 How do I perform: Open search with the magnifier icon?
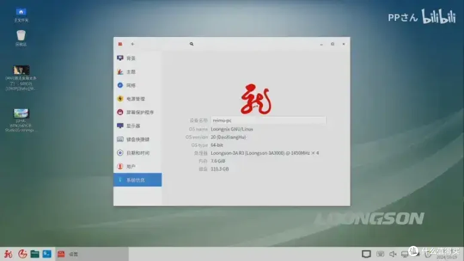pyautogui.click(x=192, y=44)
